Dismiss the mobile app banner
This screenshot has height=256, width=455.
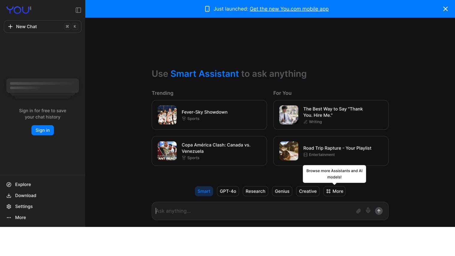tap(445, 9)
